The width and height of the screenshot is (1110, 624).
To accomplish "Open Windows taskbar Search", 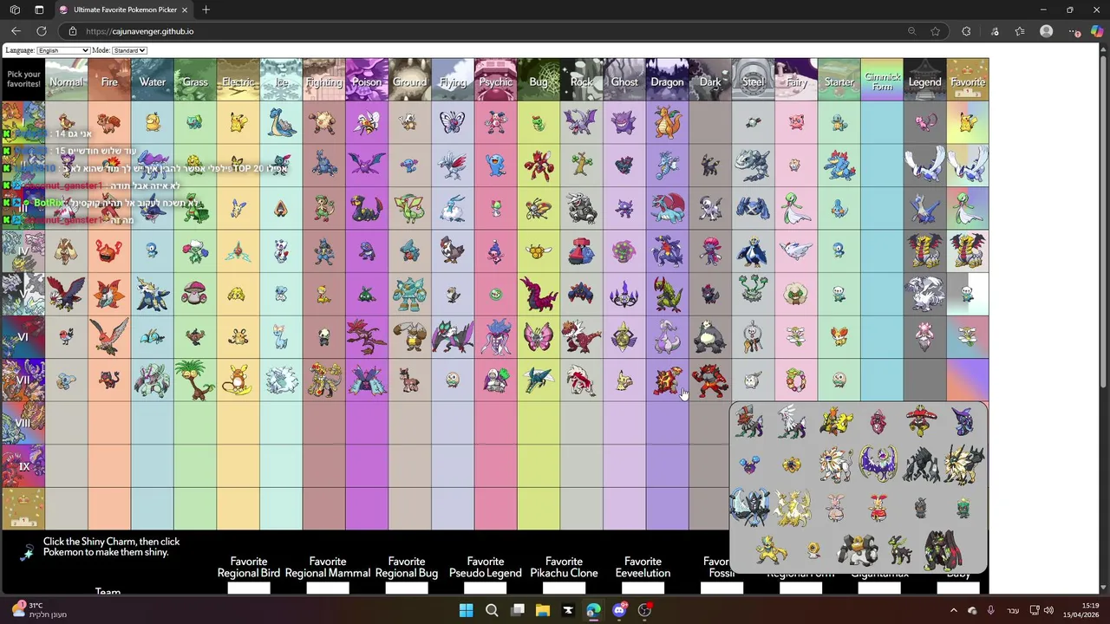I will [x=492, y=610].
